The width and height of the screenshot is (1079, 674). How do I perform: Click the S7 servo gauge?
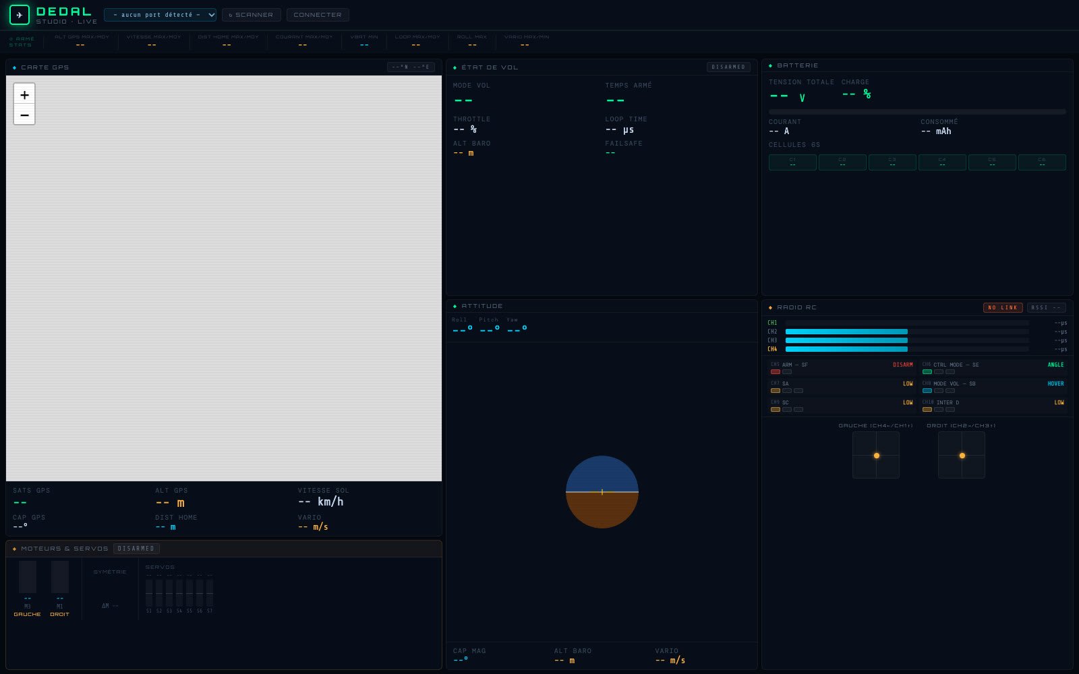(x=210, y=593)
